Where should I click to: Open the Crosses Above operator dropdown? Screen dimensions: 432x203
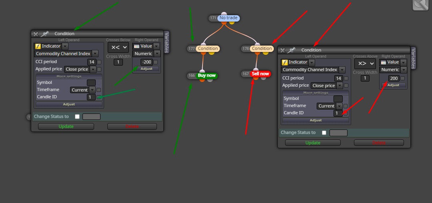click(x=365, y=64)
